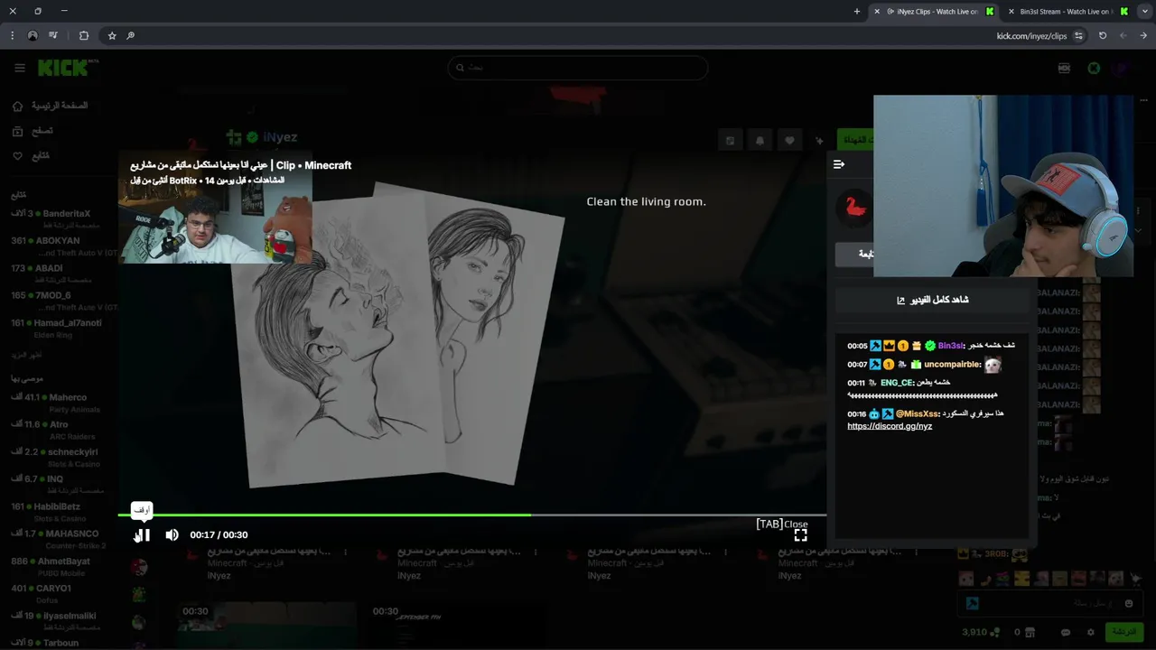Click the browser toolbar arrow beside reload
Screen dimensions: 1156x650
(x=1123, y=36)
